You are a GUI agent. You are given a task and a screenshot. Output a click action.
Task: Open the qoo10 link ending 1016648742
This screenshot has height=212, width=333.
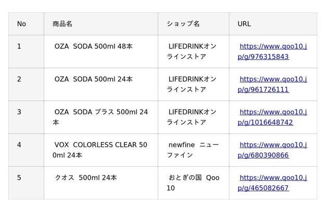(273, 117)
